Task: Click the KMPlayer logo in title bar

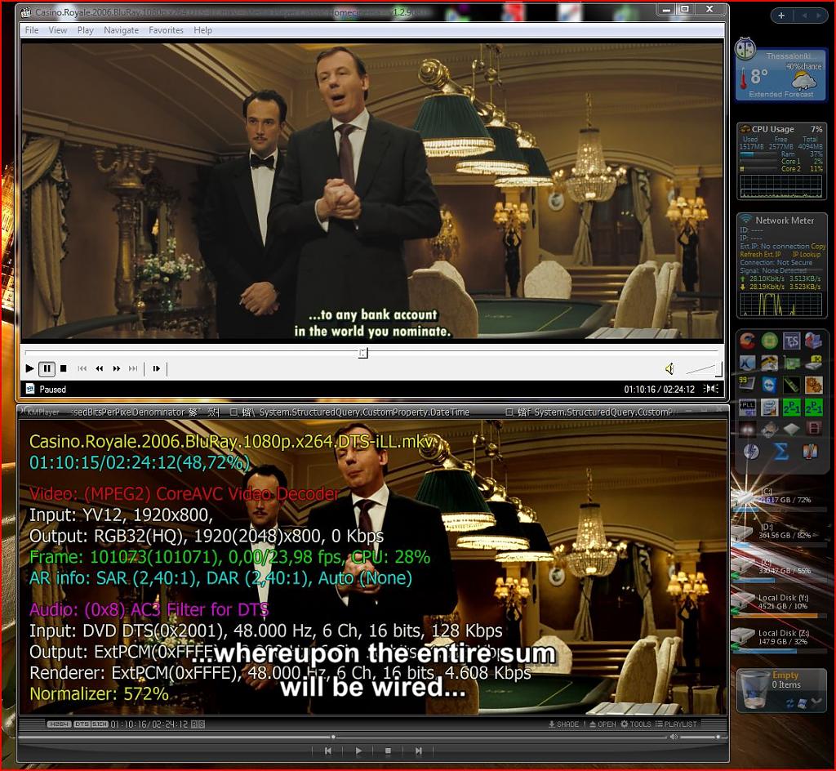Action: 40,412
